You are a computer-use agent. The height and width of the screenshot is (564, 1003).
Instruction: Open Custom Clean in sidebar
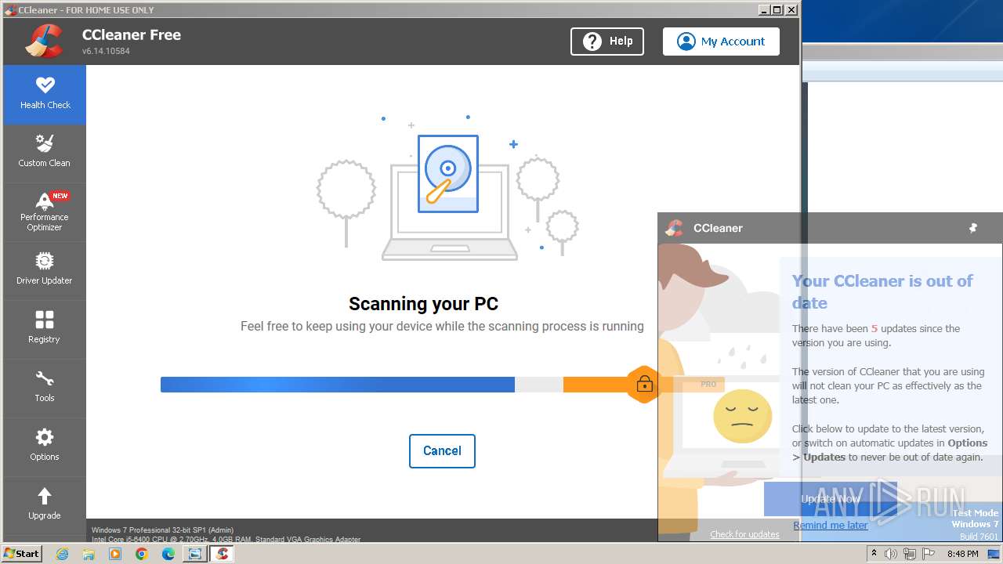click(x=45, y=153)
